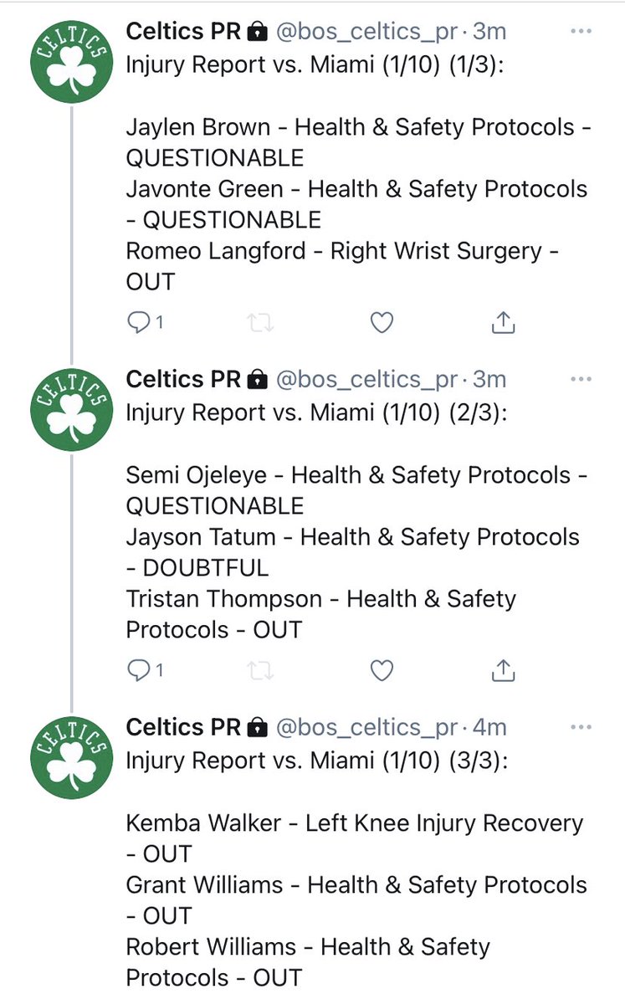
Task: Share the (1/3) injury report tweet
Action: coord(502,322)
